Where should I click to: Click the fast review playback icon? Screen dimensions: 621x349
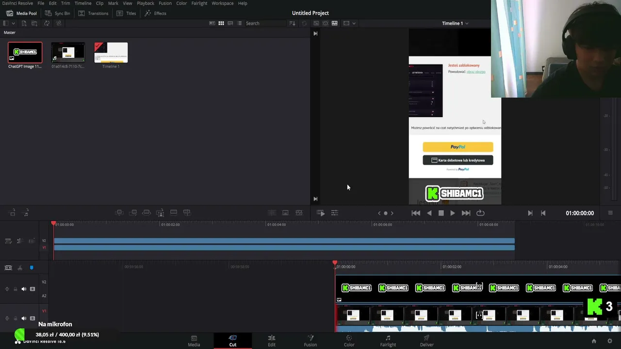coord(321,213)
